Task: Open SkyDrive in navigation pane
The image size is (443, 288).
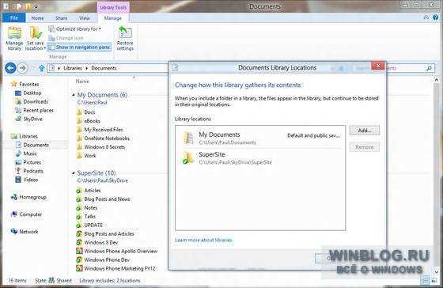Action: [28, 119]
